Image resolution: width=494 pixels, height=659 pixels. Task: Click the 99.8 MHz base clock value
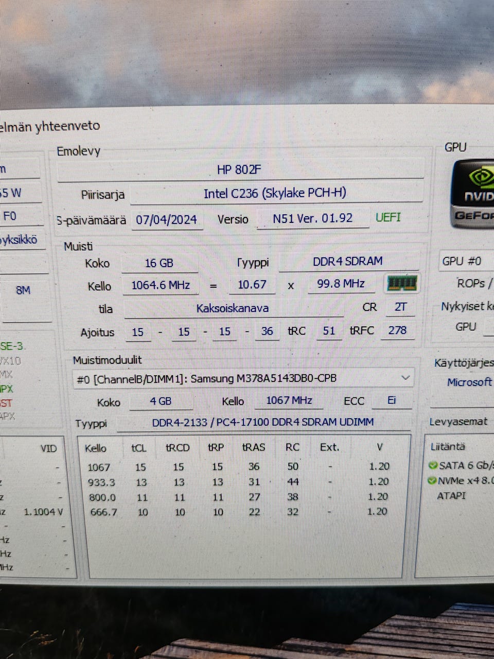coord(341,284)
